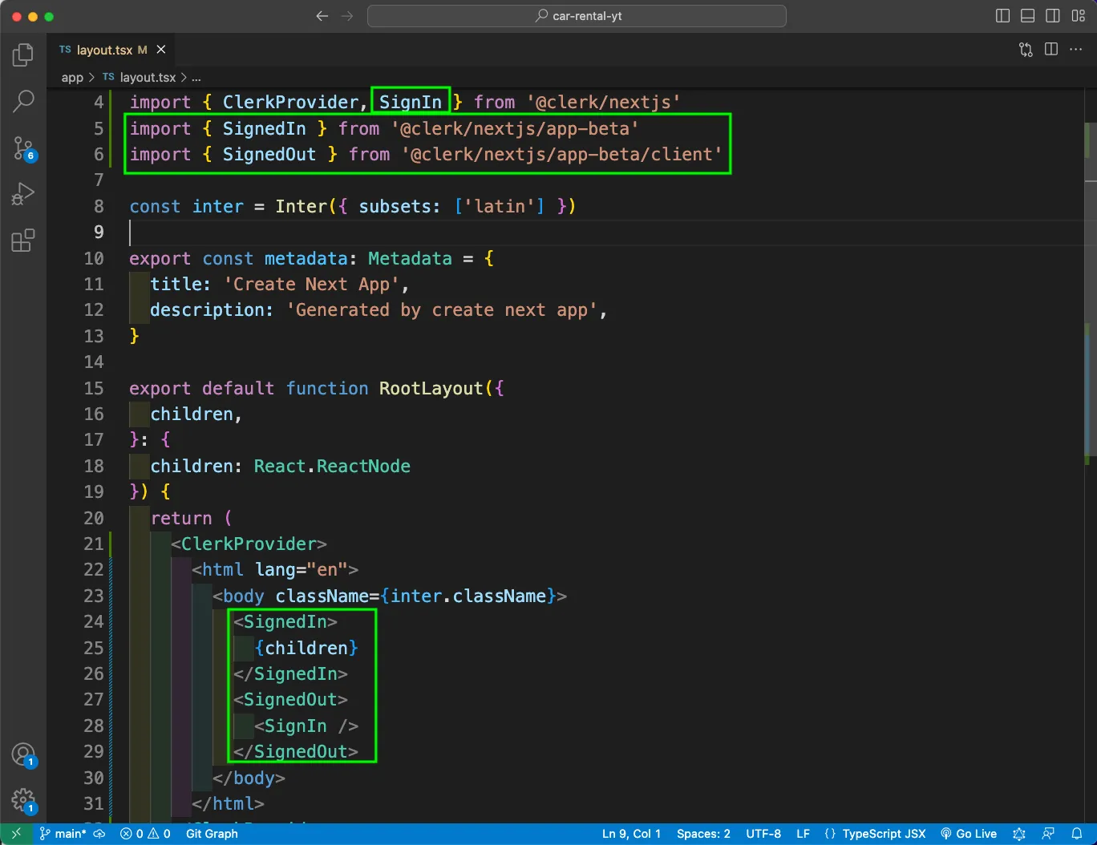Change indentation via Spaces: 2

click(703, 834)
